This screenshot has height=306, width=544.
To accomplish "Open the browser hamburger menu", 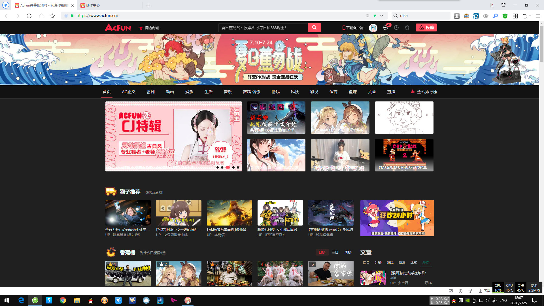I will click(538, 16).
